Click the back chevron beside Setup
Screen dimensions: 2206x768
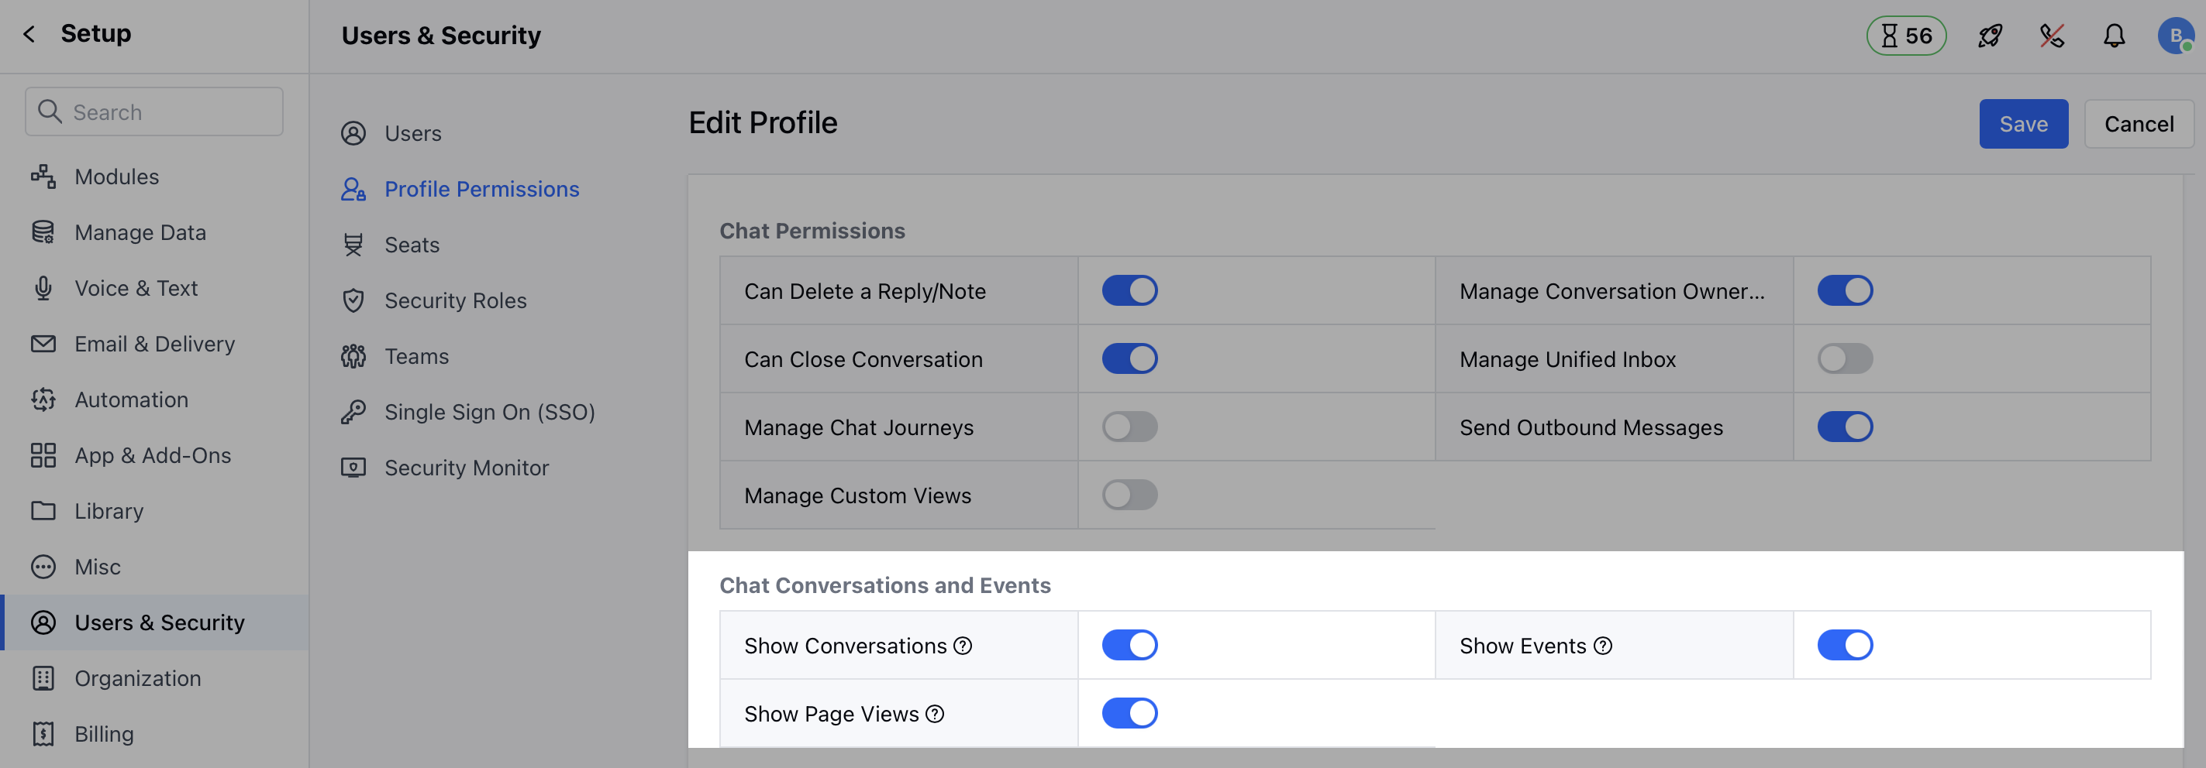click(28, 34)
